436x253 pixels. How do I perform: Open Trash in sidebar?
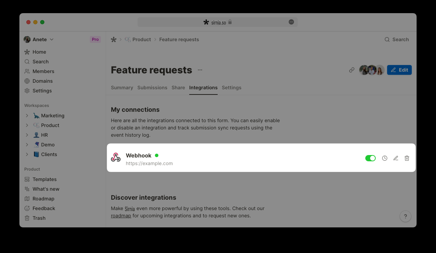click(35, 218)
